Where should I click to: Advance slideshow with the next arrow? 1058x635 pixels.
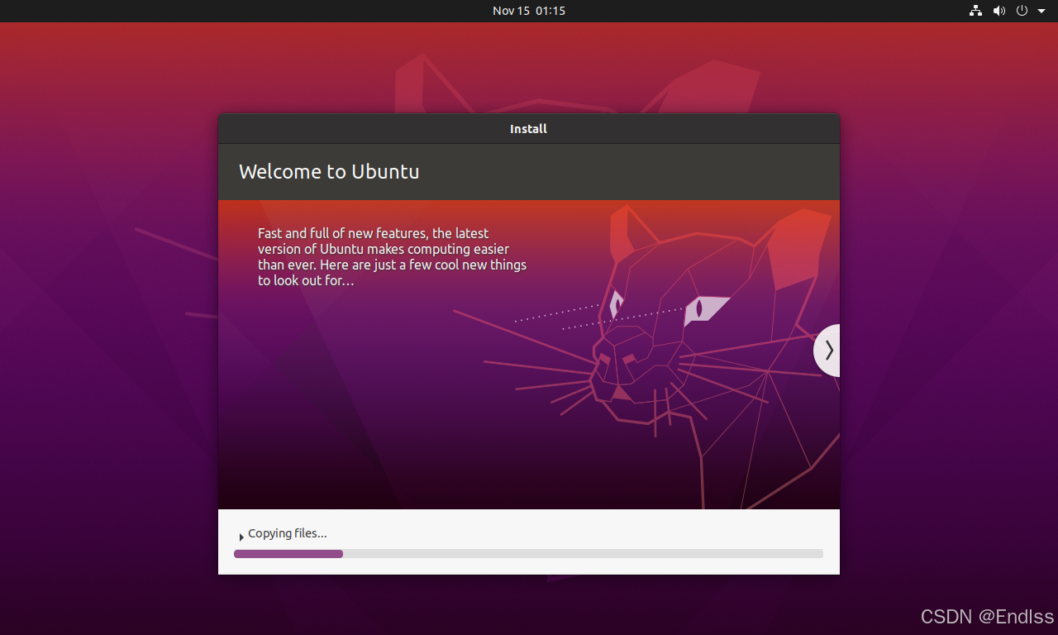828,351
